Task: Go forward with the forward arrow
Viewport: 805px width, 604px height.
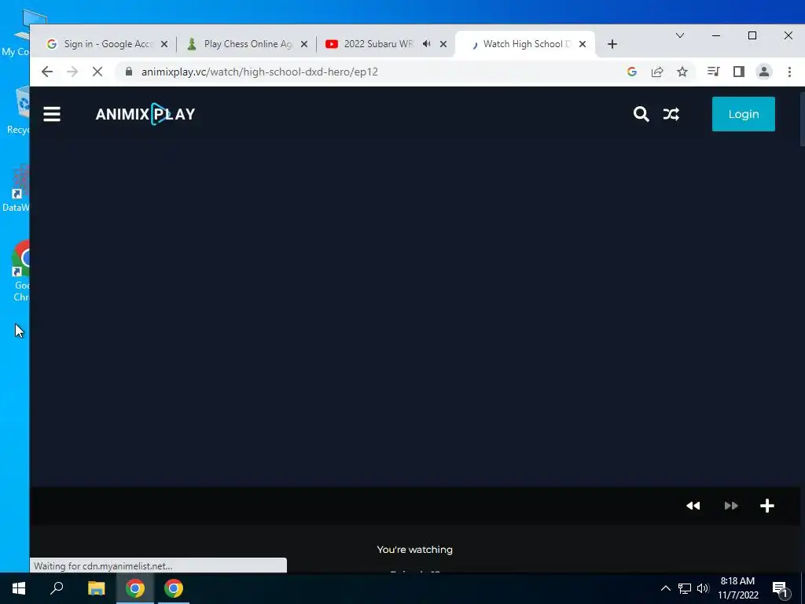Action: [x=72, y=72]
